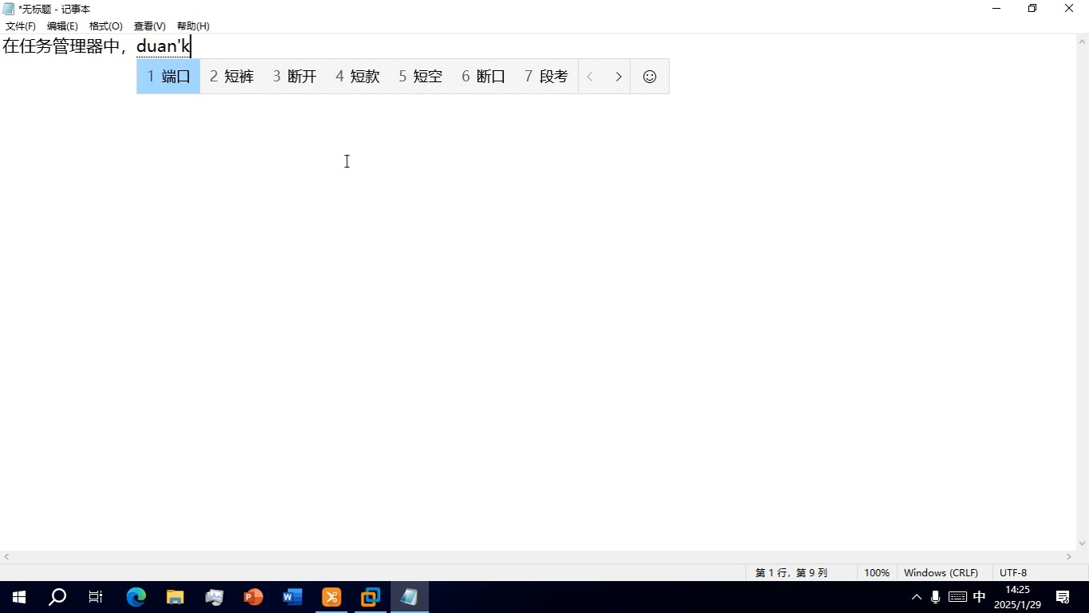Viewport: 1089px width, 613px height.
Task: Open the touch keyboard from the system tray
Action: click(x=956, y=596)
